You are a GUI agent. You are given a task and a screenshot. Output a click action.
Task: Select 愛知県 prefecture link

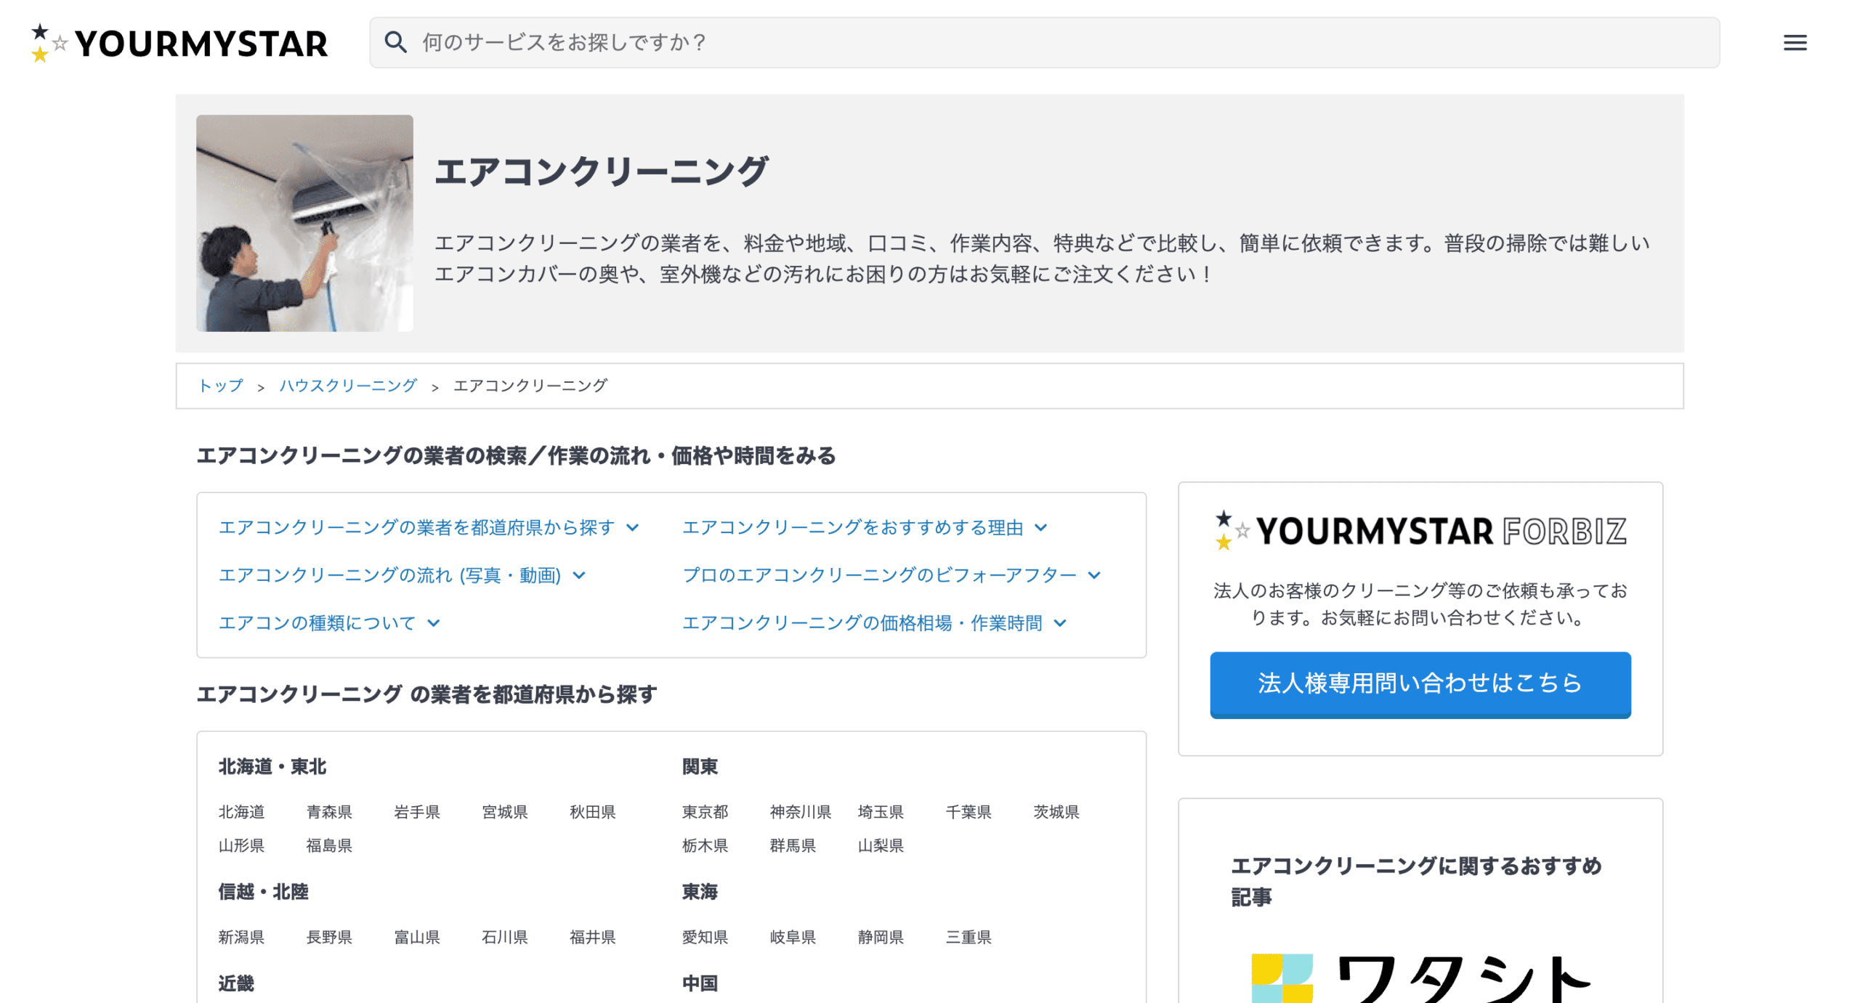point(704,937)
